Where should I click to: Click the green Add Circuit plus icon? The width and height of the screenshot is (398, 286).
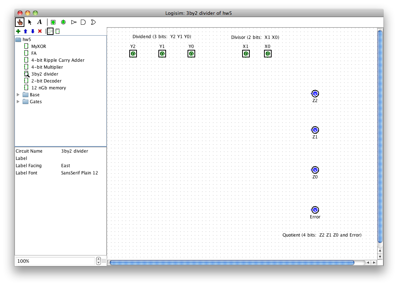(18, 31)
